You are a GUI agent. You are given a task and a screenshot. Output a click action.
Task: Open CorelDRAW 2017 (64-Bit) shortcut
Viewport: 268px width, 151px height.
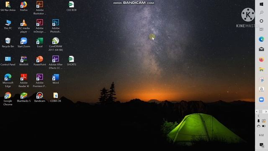coord(56,44)
